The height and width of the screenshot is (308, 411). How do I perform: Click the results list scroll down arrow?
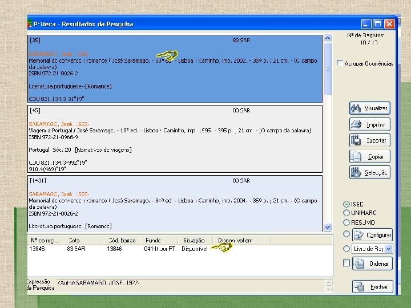pyautogui.click(x=328, y=227)
